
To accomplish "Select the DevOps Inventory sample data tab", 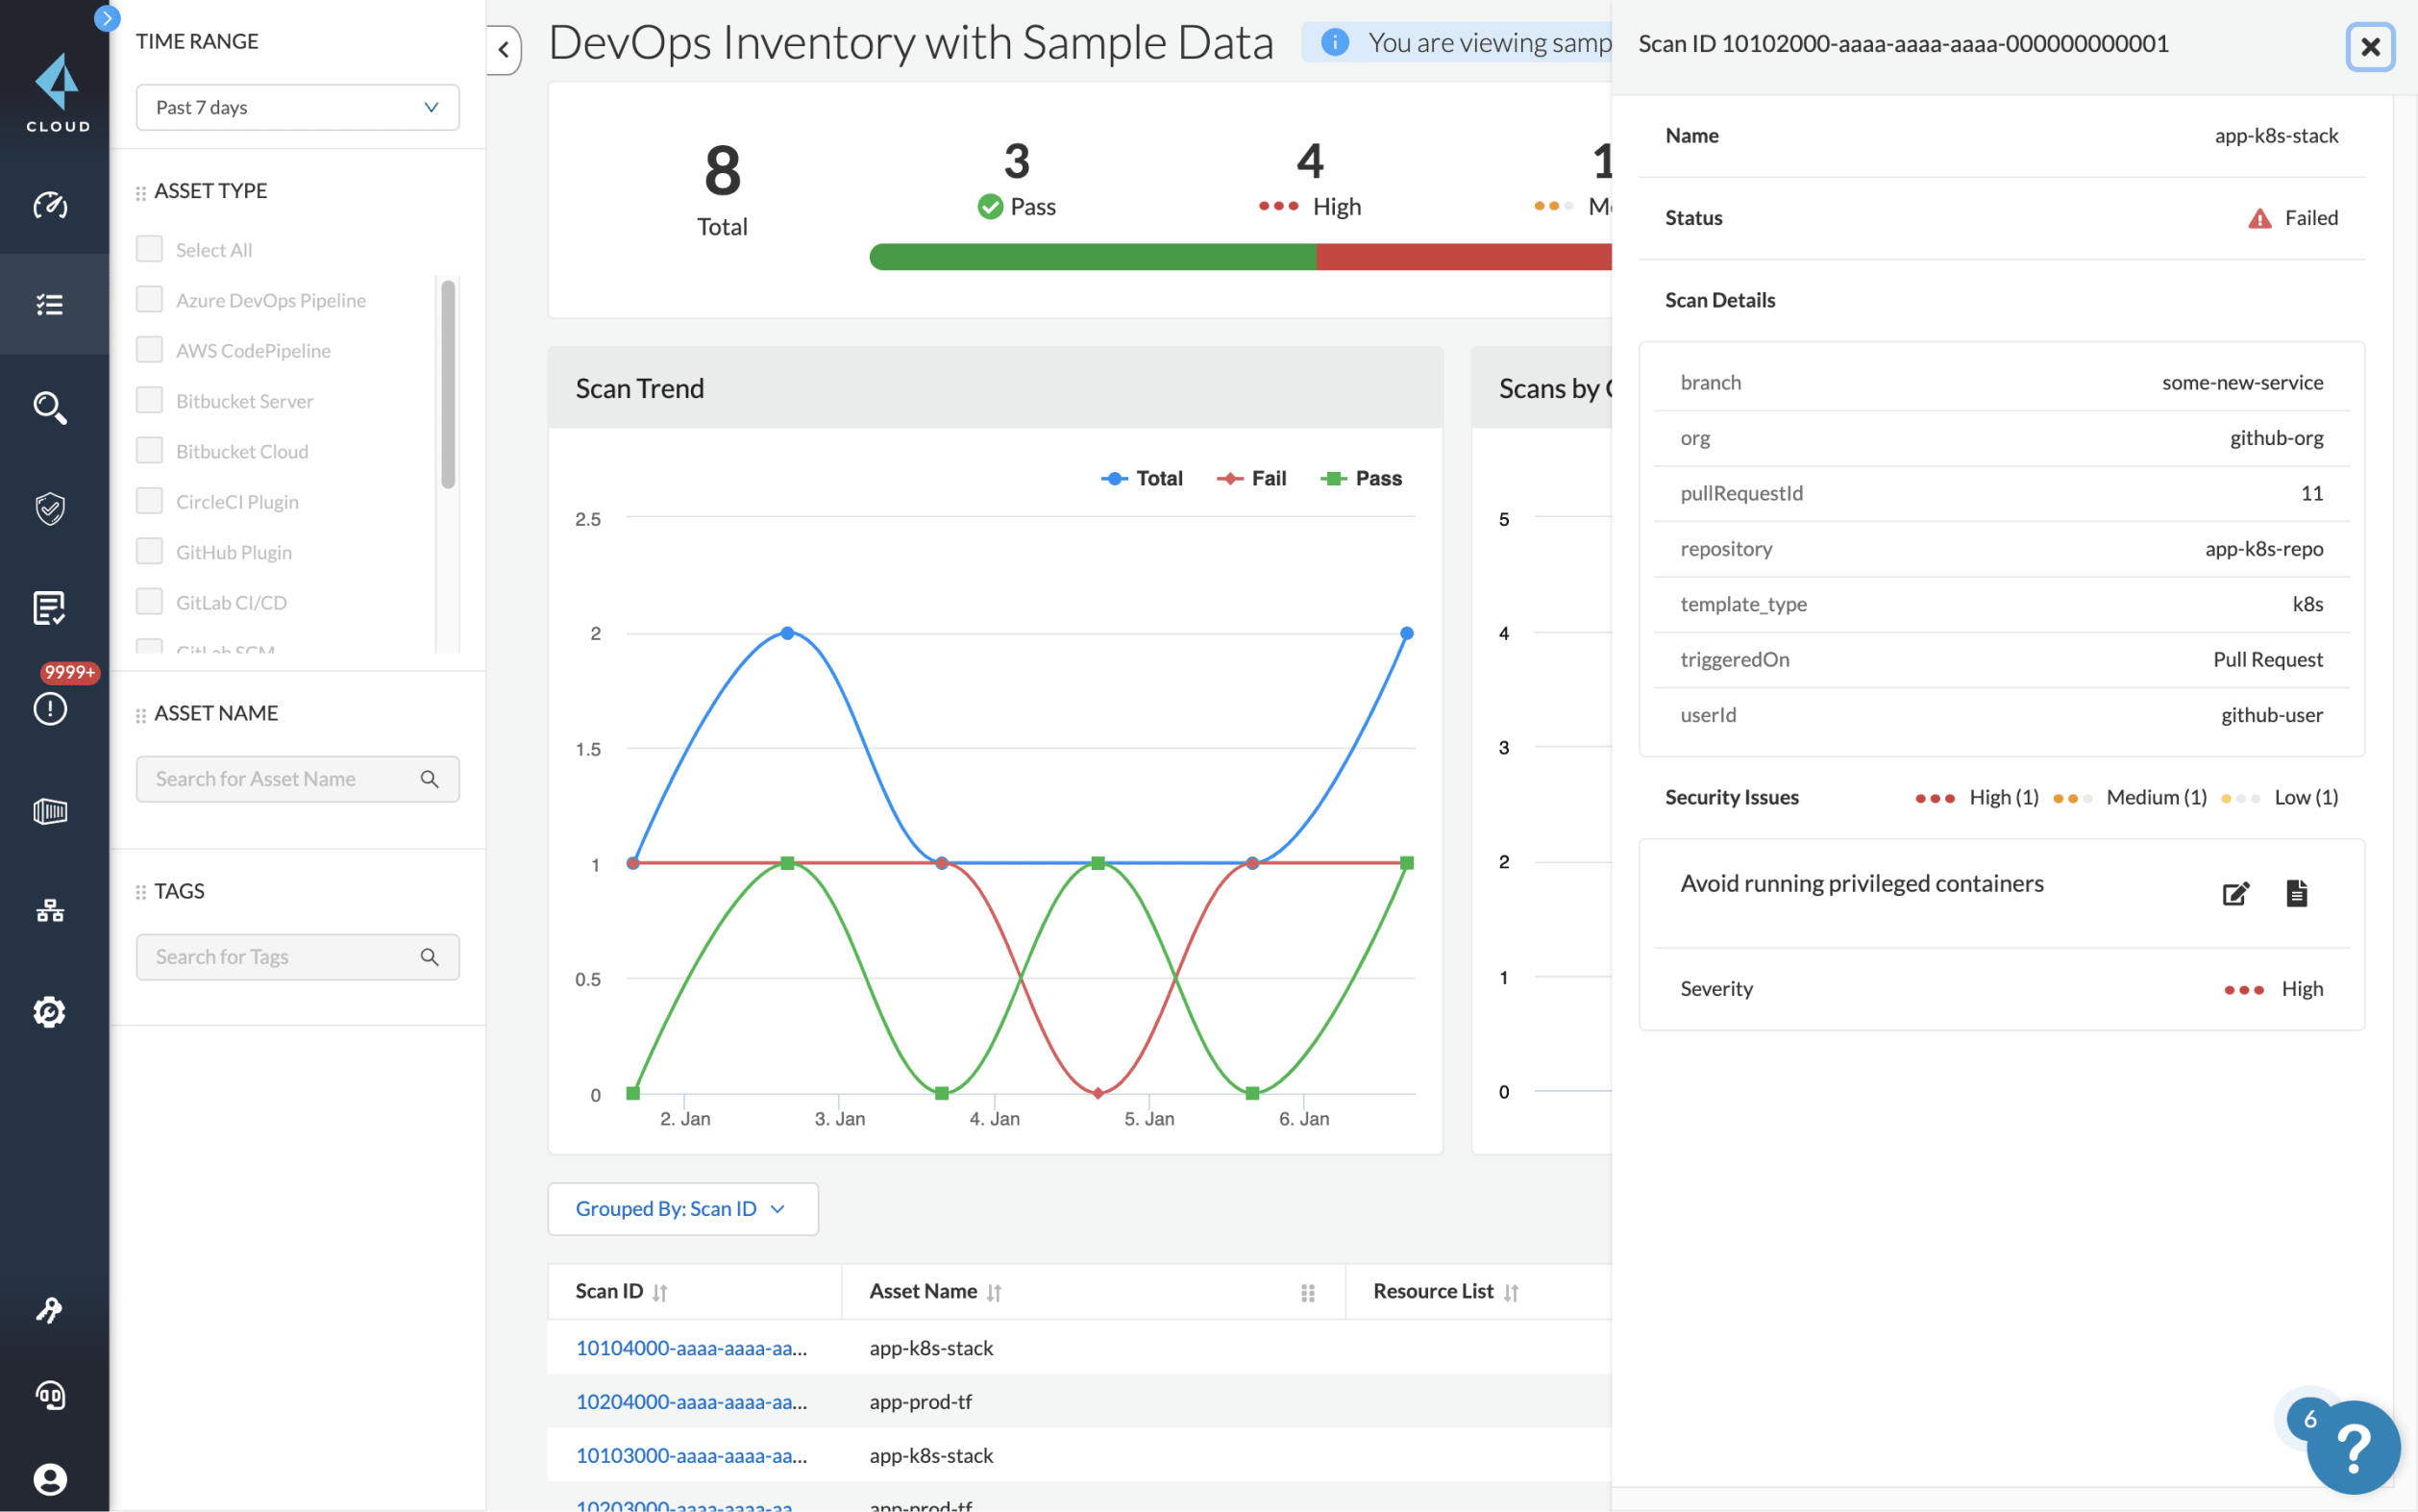I will [914, 43].
